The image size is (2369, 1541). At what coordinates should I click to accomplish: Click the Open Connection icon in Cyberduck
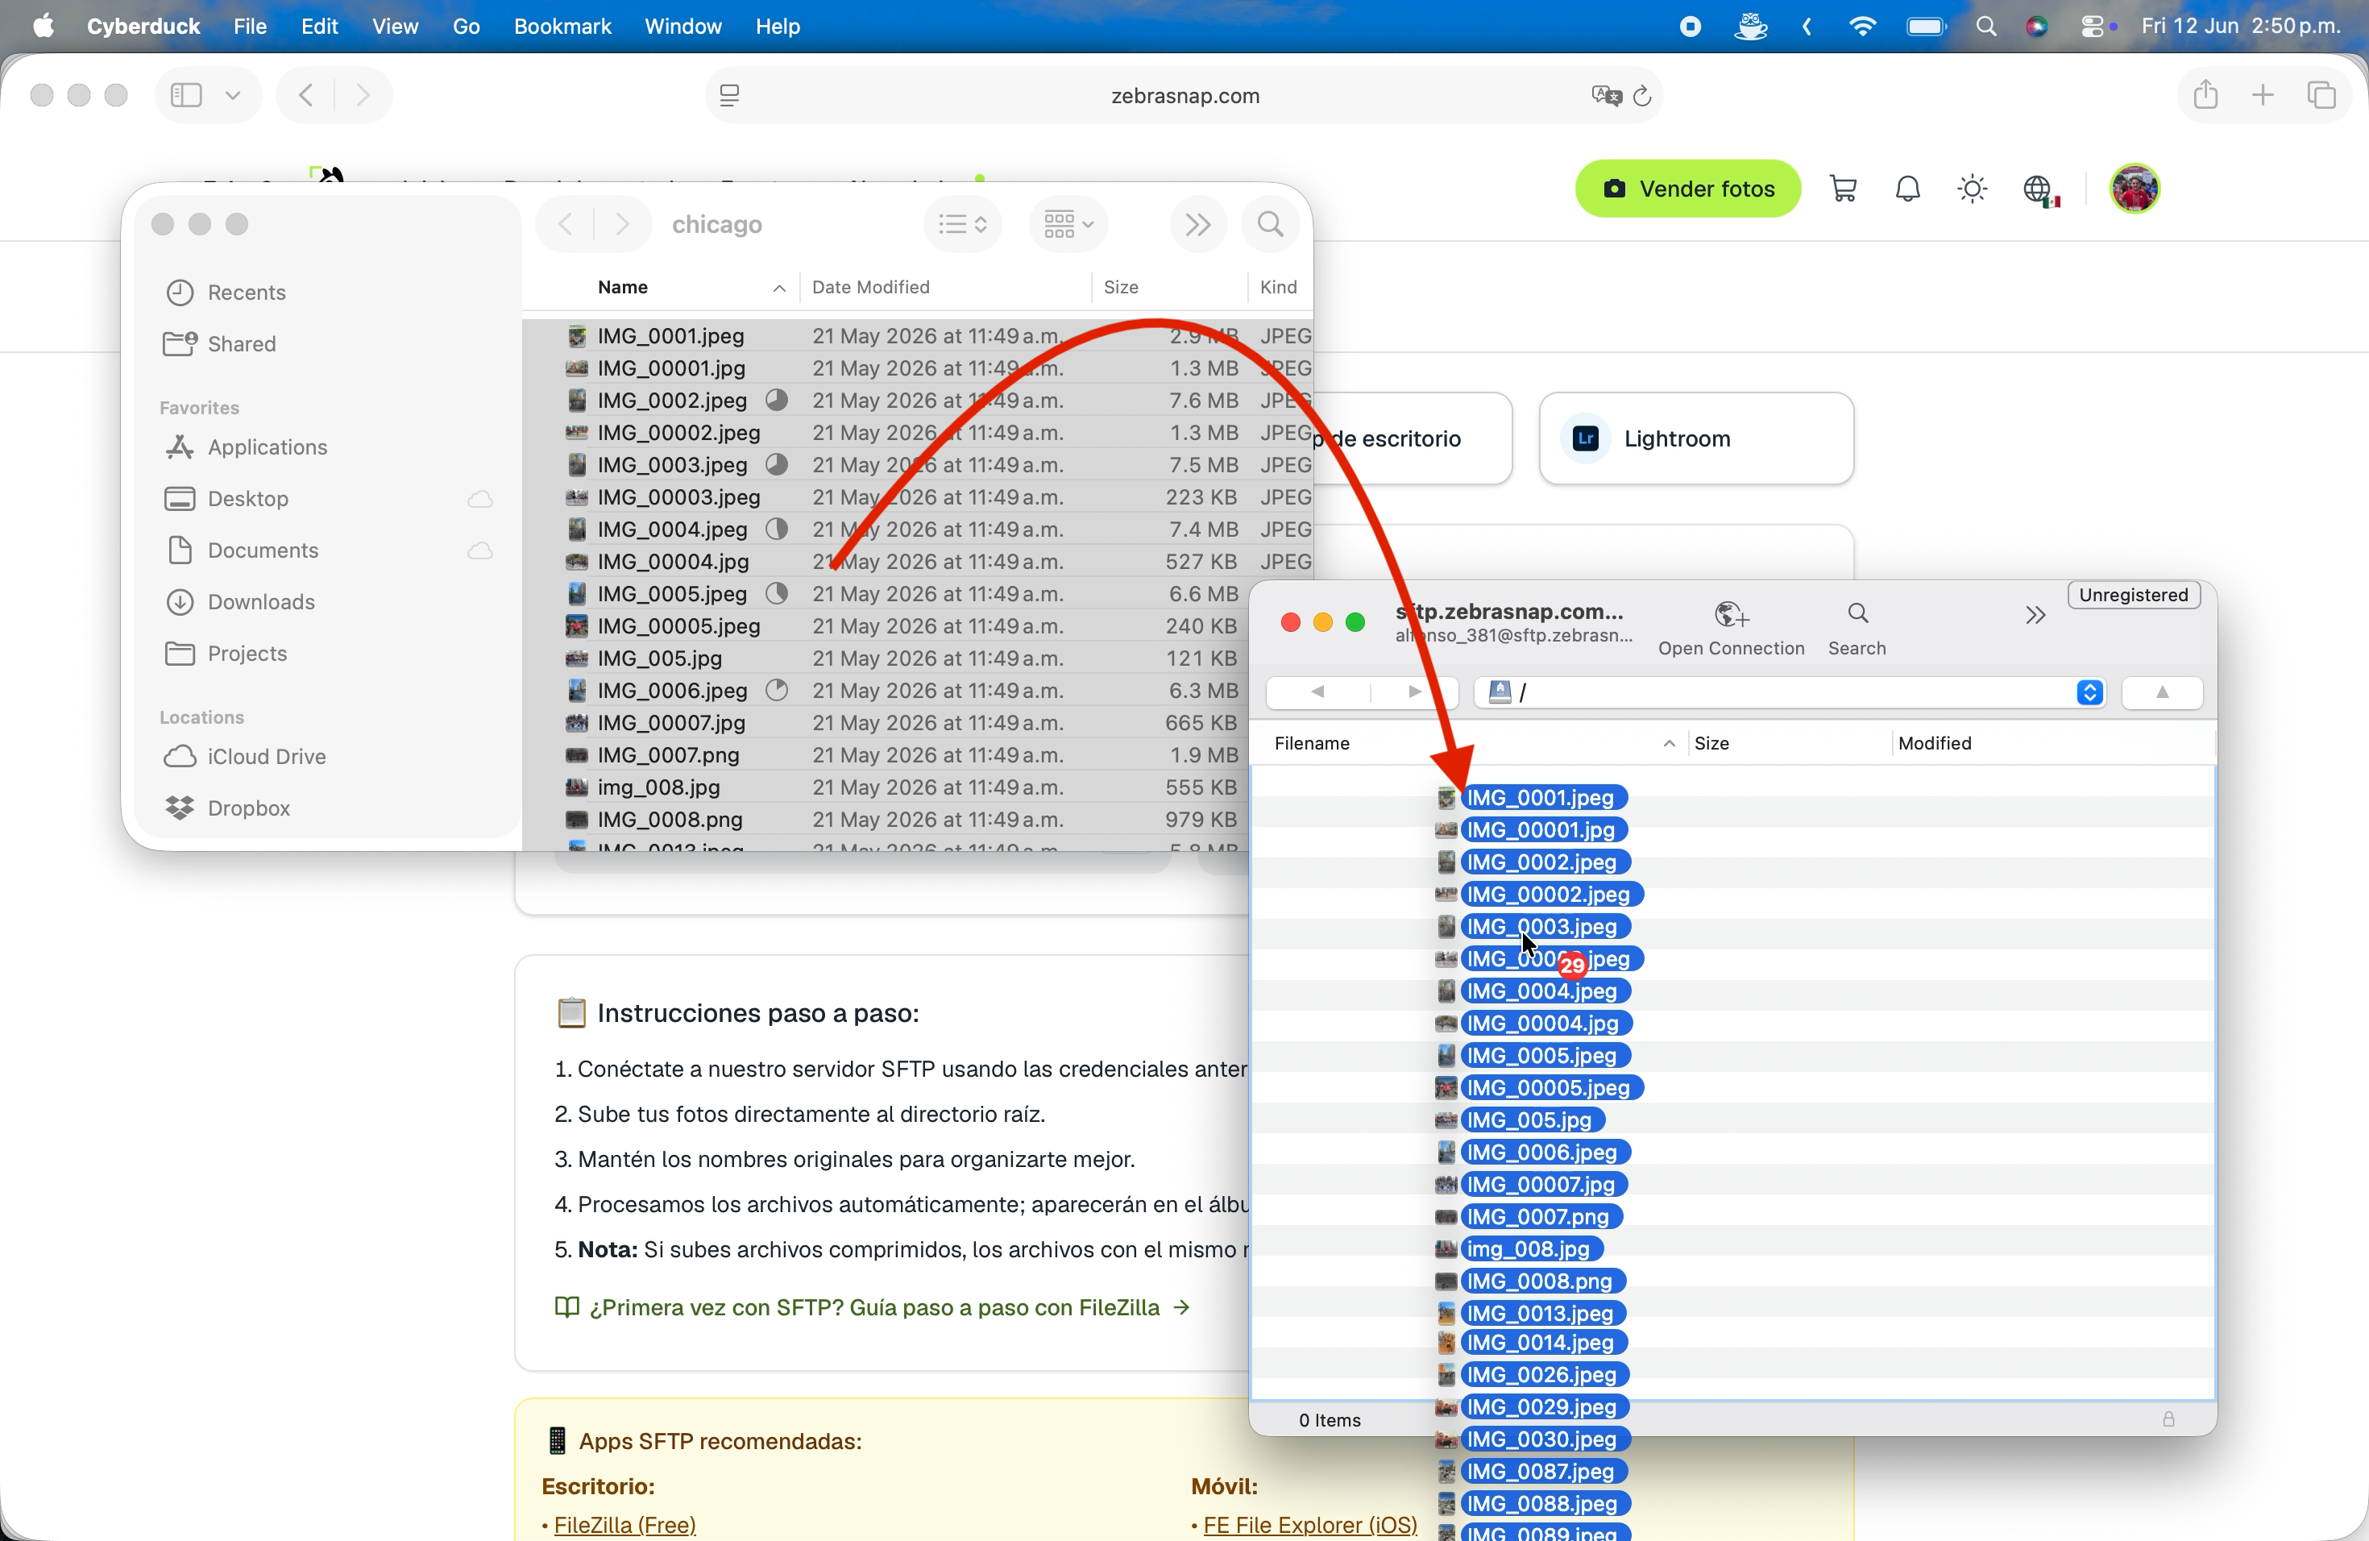[1731, 614]
